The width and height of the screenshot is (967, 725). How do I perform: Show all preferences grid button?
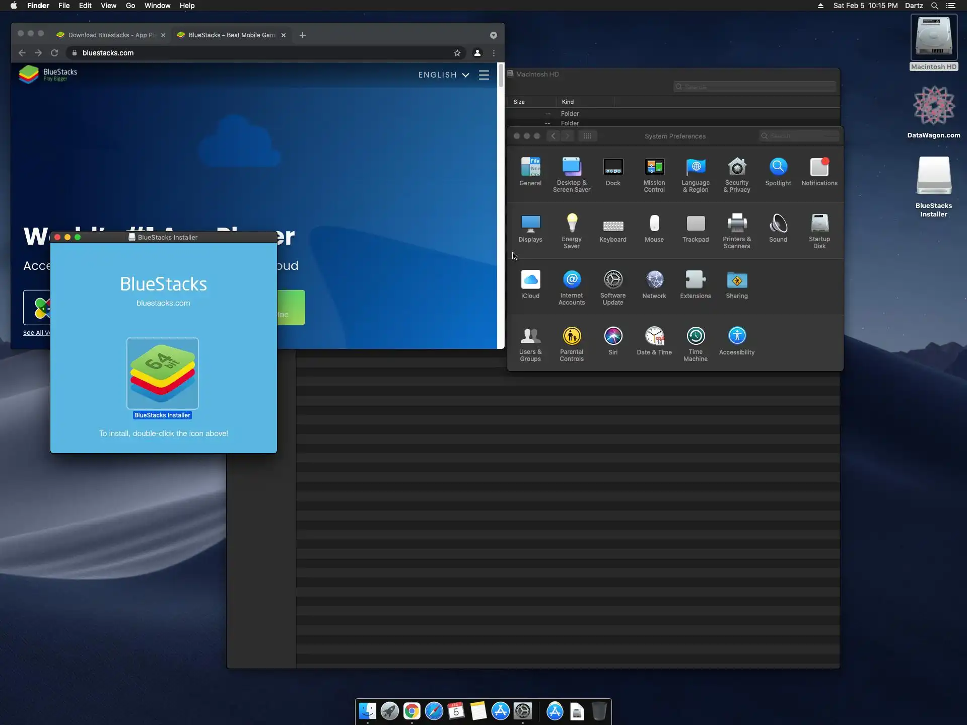[x=587, y=136]
